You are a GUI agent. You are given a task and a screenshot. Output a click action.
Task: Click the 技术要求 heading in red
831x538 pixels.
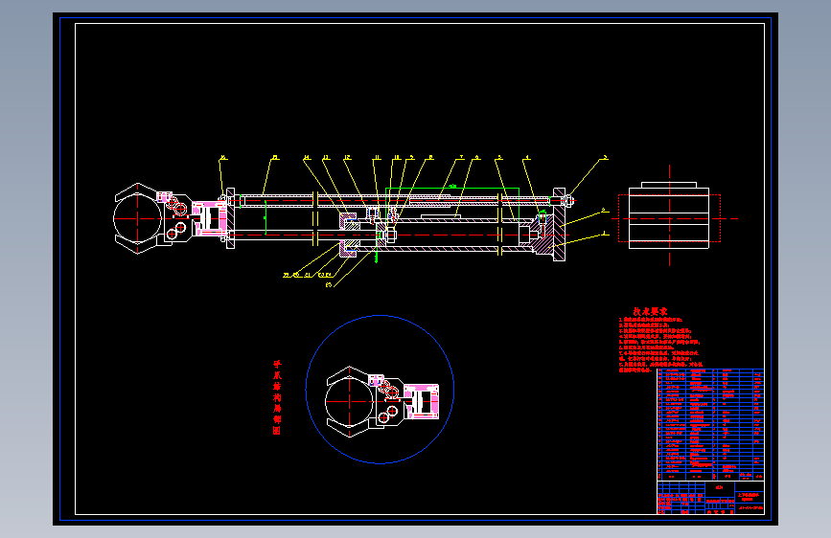(650, 312)
